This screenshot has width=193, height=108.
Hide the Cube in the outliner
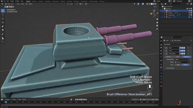coord(189,11)
